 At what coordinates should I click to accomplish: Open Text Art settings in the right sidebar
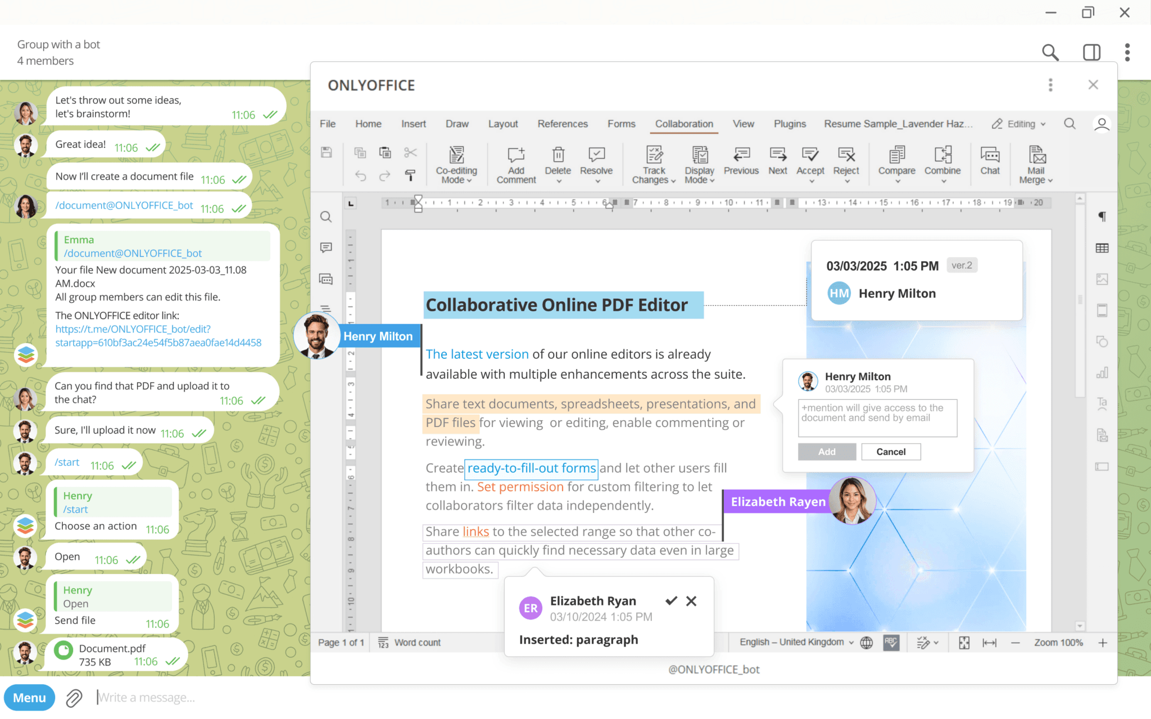[1102, 403]
